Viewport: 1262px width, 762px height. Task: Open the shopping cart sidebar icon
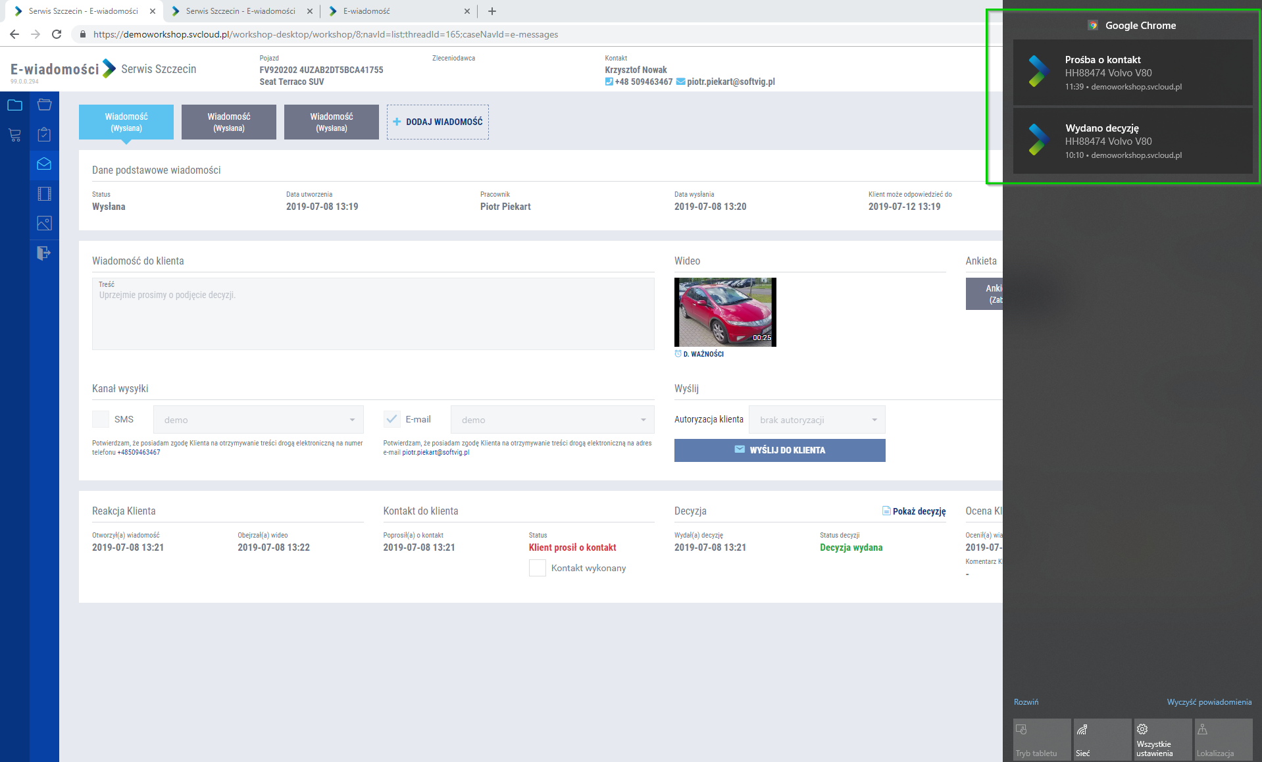(14, 135)
